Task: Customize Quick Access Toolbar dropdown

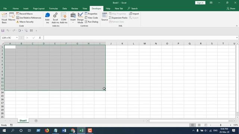Action: pos(36,31)
